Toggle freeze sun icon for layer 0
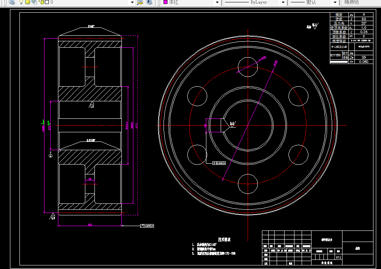This screenshot has height=269, width=381. click(27, 2)
